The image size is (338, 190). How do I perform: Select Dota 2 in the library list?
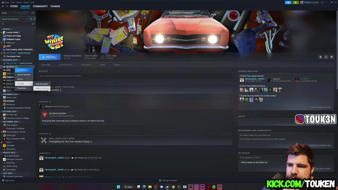click(x=9, y=142)
